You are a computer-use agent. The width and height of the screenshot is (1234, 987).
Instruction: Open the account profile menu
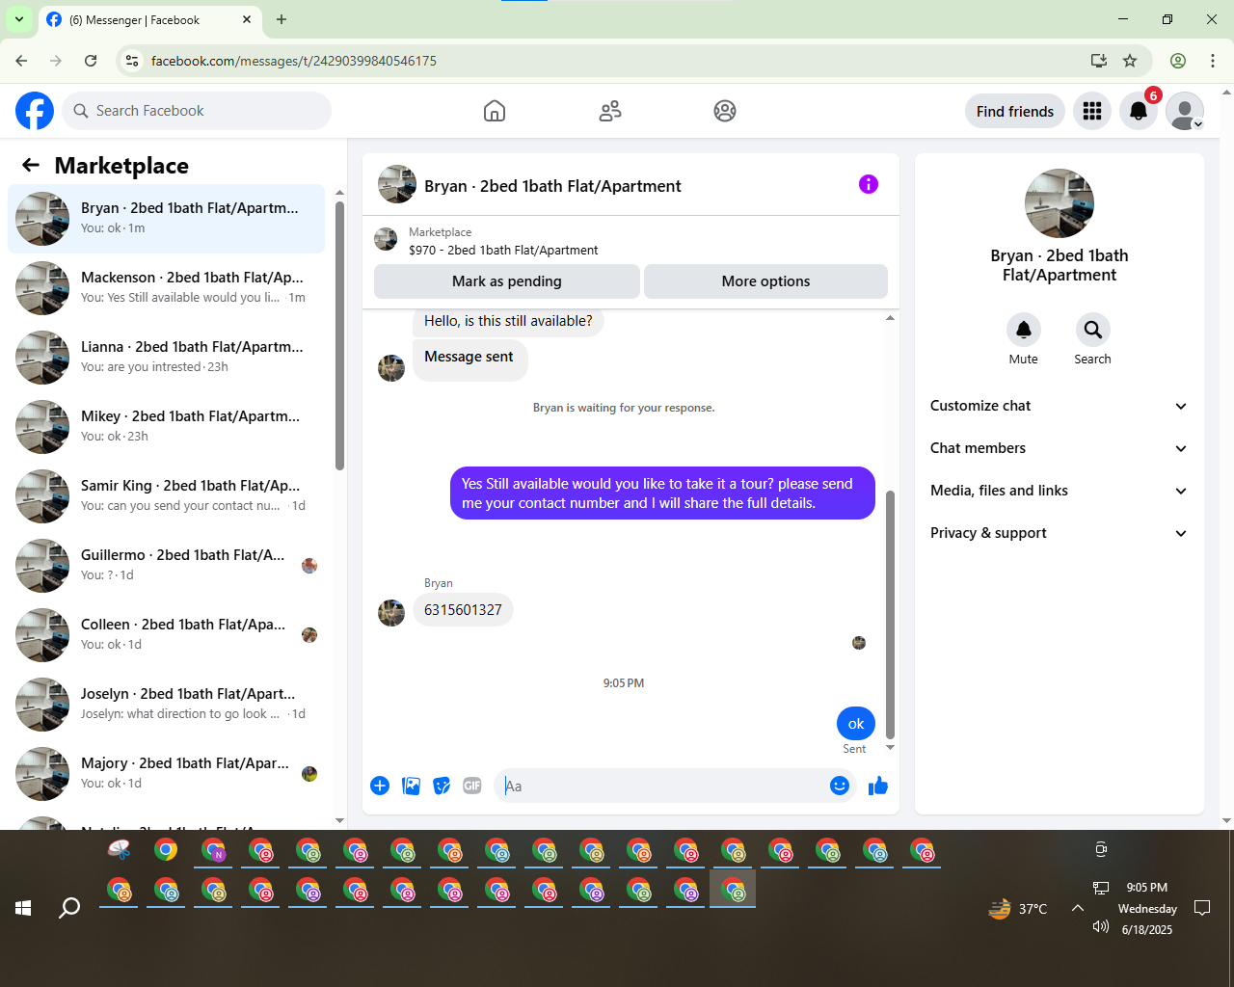tap(1185, 111)
